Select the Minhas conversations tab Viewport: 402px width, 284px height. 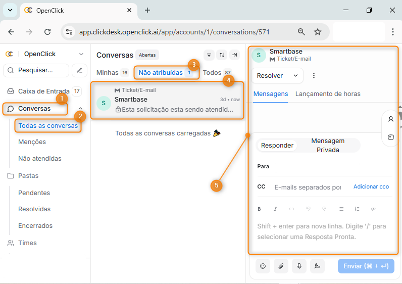pyautogui.click(x=107, y=73)
